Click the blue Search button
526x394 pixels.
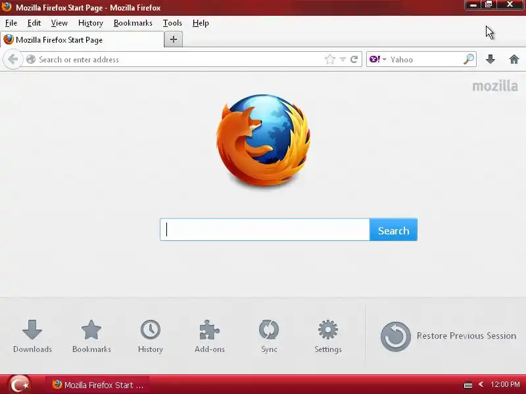[x=393, y=229]
